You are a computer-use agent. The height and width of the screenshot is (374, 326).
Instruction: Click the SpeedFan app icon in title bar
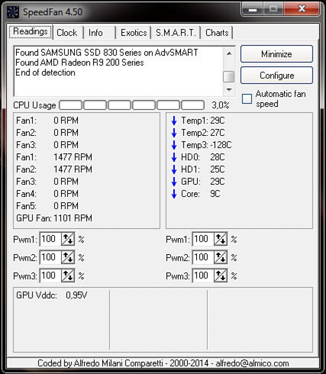[x=13, y=12]
